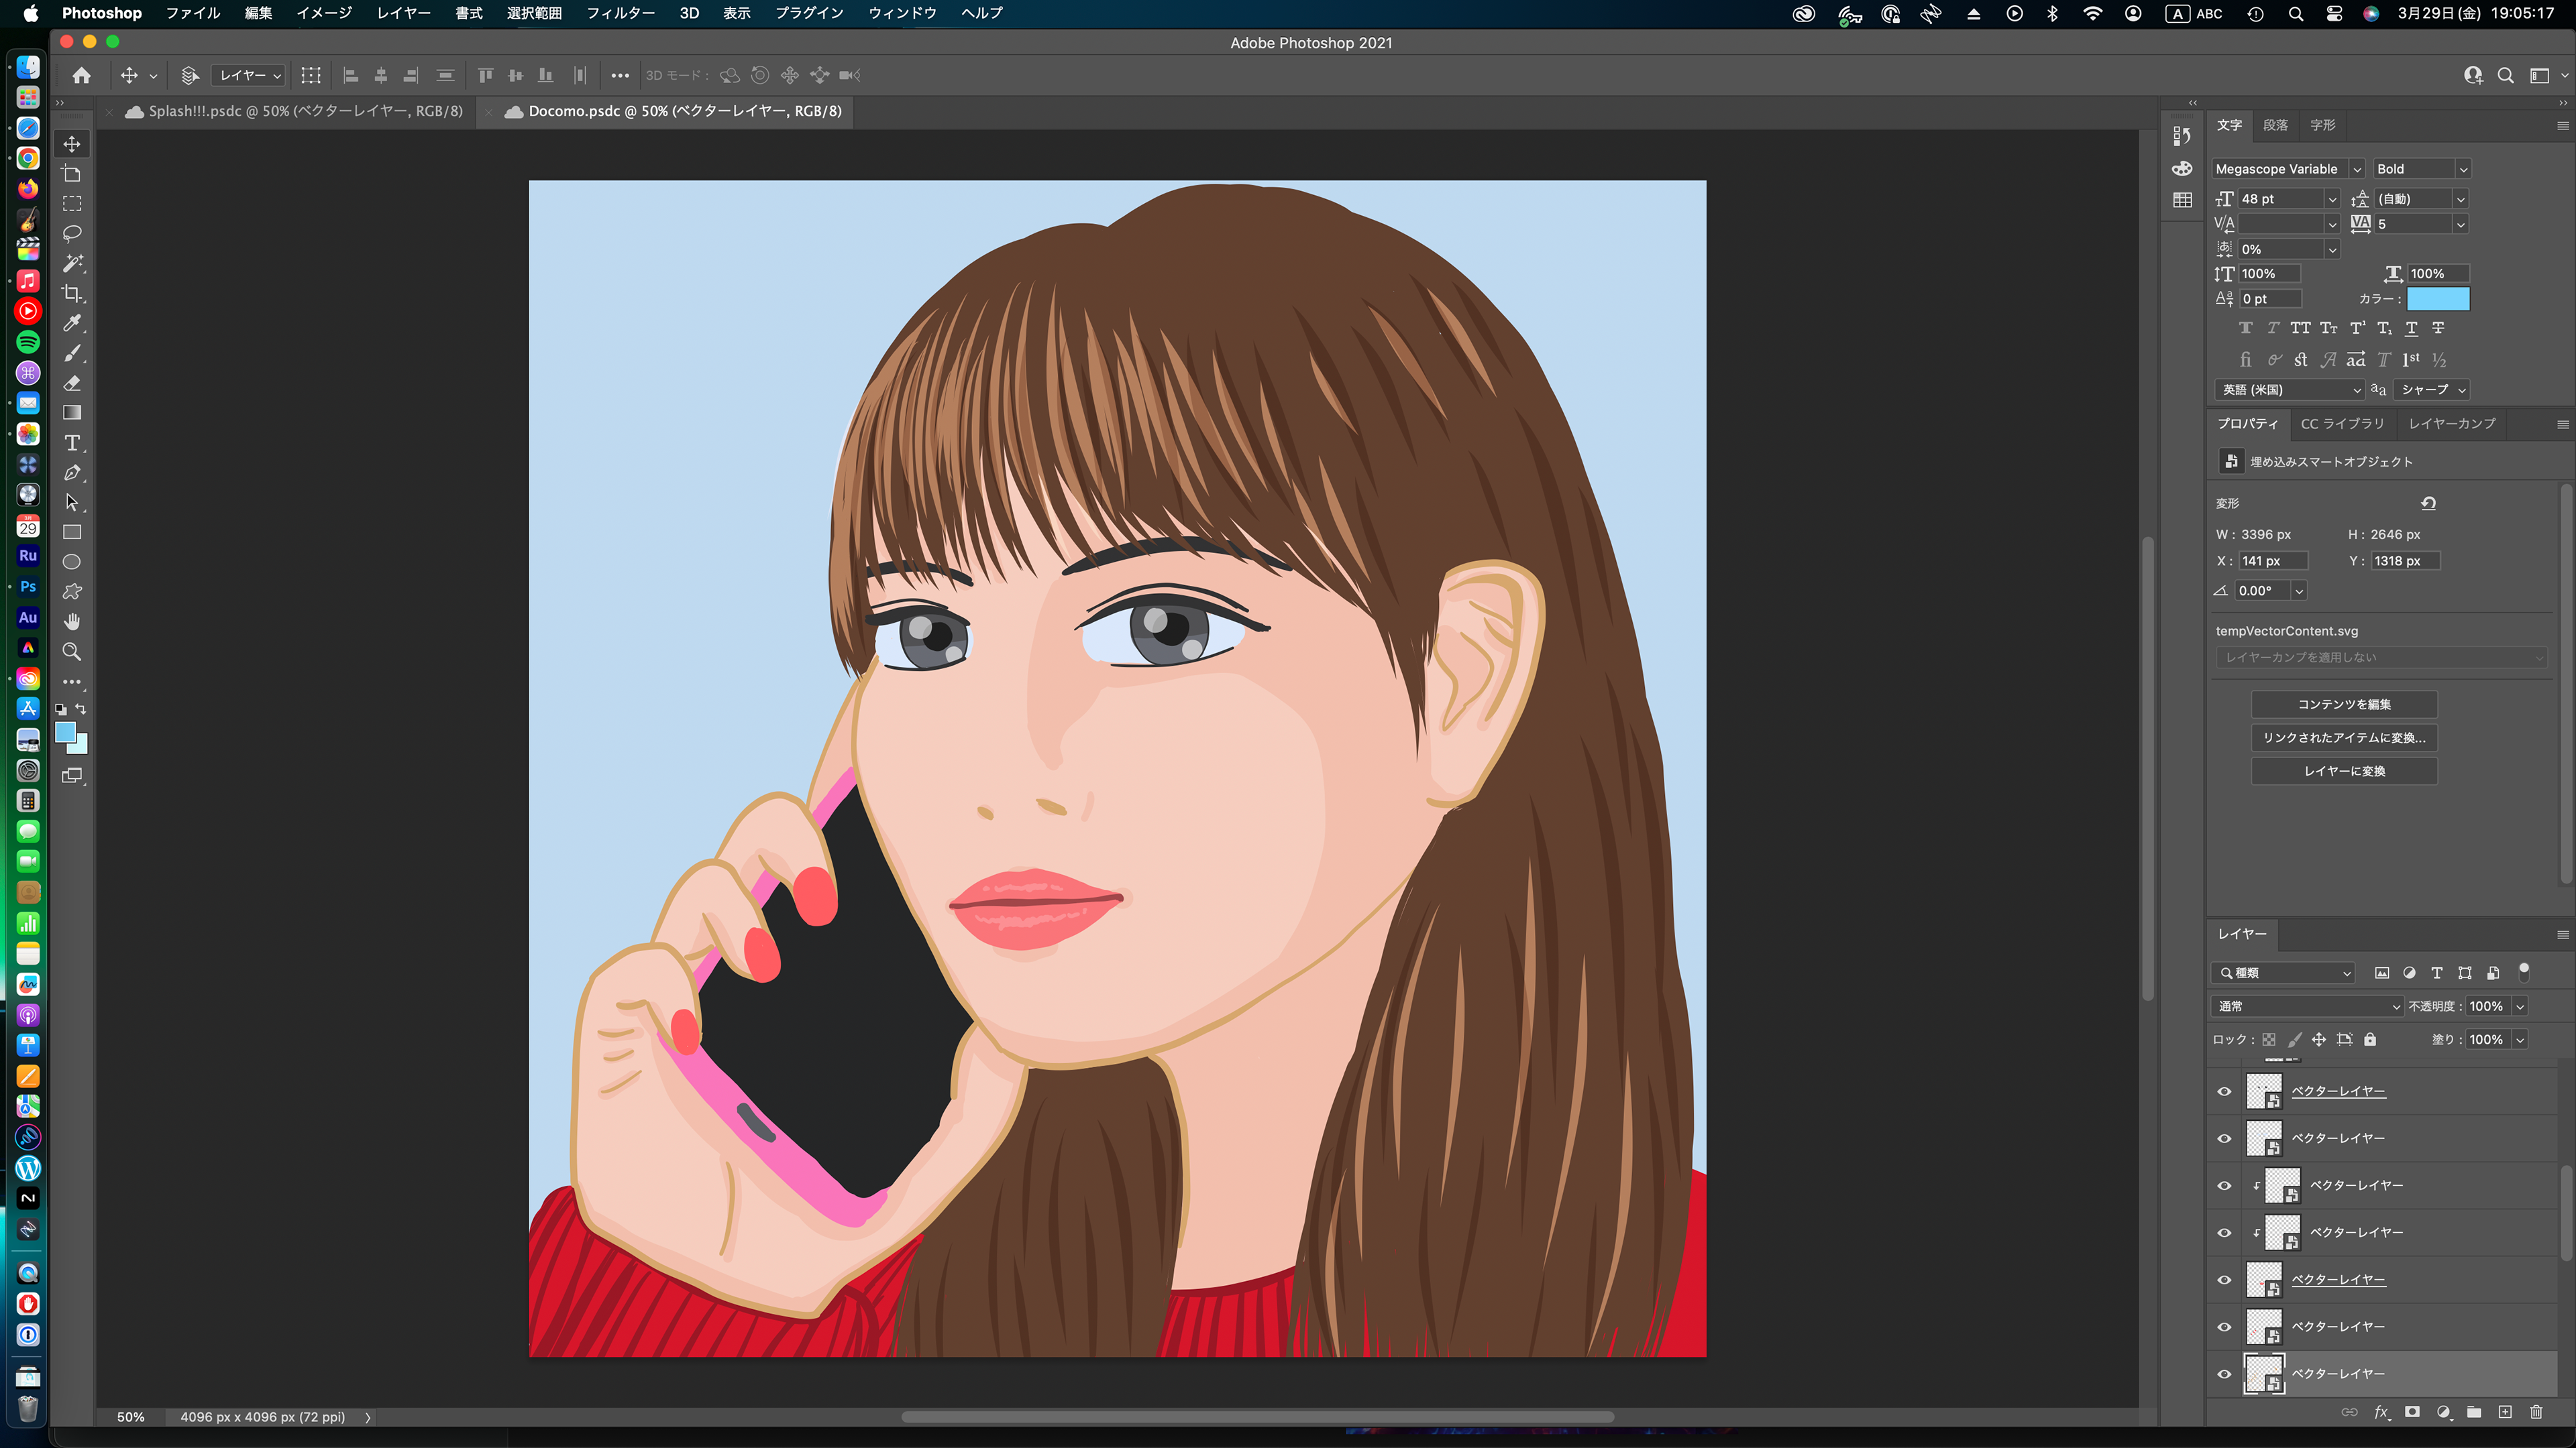Select the Path Selection tool
This screenshot has height=1448, width=2576.
click(x=72, y=503)
